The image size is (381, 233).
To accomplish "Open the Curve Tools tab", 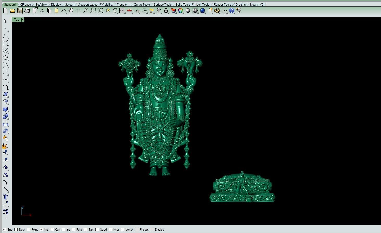I will pyautogui.click(x=142, y=4).
